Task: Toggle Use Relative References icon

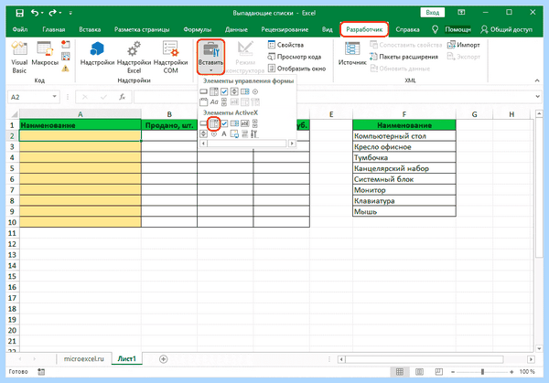Action: [66, 57]
